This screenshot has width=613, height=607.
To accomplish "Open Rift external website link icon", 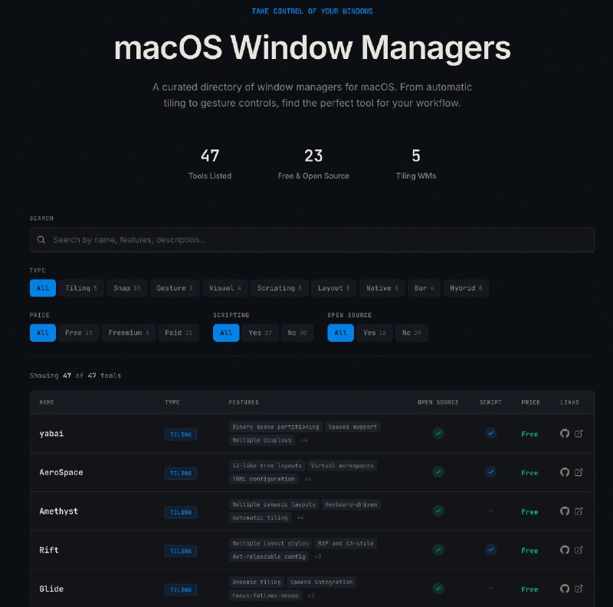I will (579, 550).
